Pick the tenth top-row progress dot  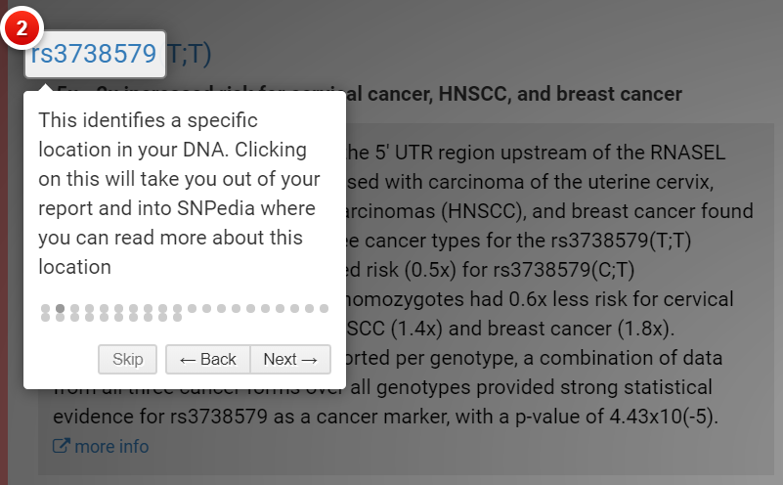(178, 309)
